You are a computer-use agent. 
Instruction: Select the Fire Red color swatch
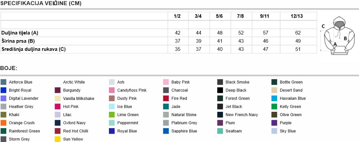(x=166, y=99)
